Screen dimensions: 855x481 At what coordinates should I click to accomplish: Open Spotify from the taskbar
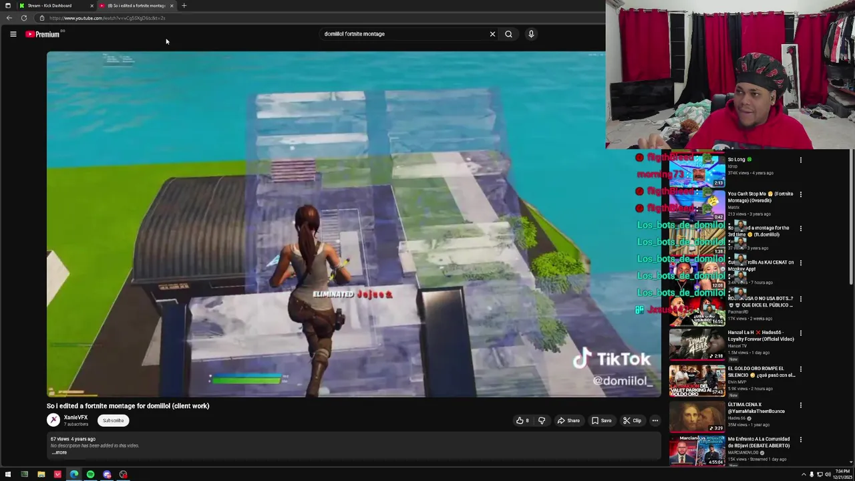pyautogui.click(x=90, y=474)
